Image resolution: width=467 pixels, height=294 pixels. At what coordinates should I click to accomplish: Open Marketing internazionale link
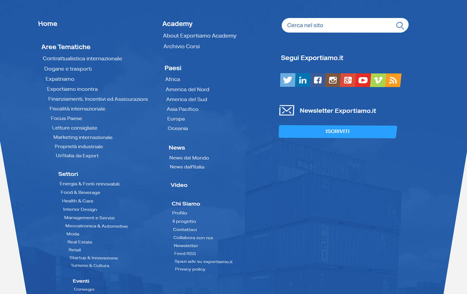pos(83,137)
